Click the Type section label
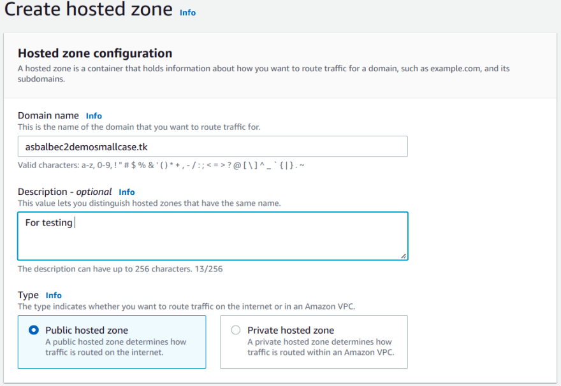The image size is (561, 386). pyautogui.click(x=28, y=295)
